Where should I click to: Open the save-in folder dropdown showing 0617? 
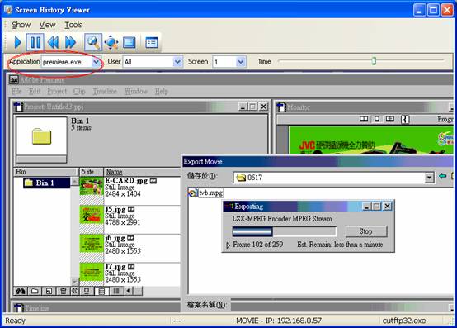429,177
